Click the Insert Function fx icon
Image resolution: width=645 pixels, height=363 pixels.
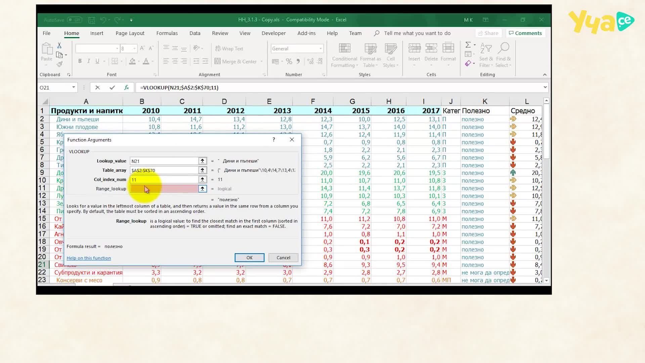(127, 87)
